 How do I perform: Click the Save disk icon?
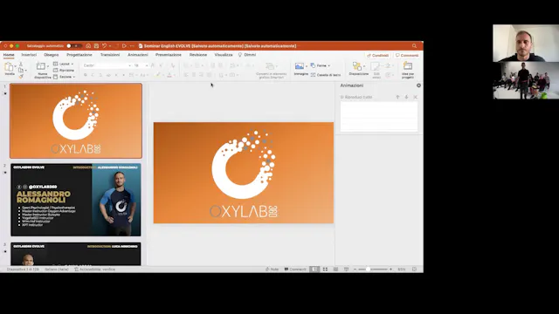[x=96, y=46]
